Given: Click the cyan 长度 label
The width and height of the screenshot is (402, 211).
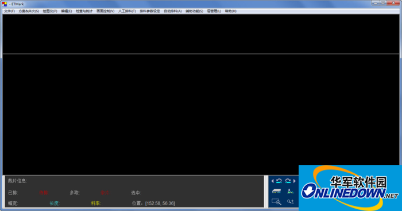Looking at the screenshot, I should [x=55, y=204].
